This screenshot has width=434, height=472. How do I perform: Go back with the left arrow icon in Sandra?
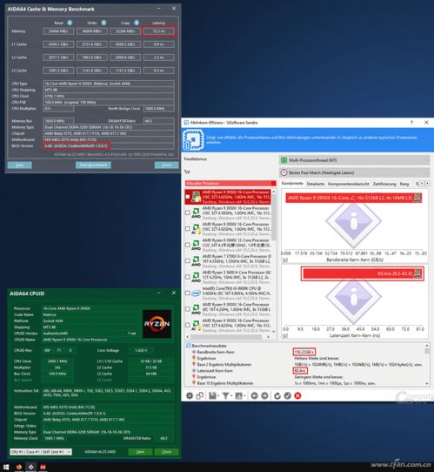(x=254, y=395)
